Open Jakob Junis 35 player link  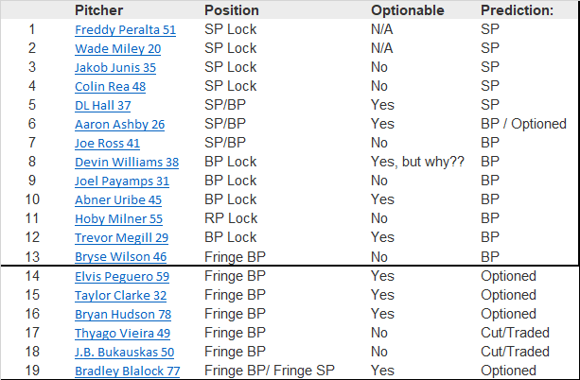[x=115, y=67]
